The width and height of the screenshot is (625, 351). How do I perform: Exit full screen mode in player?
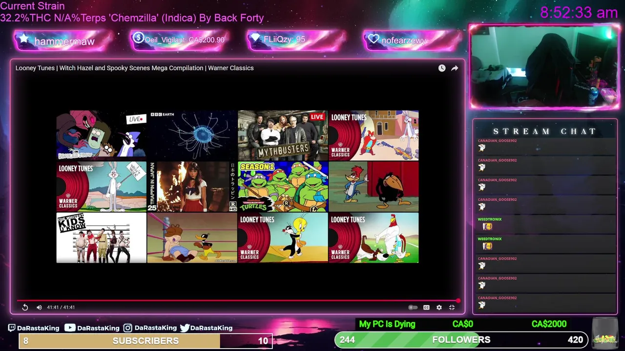point(452,307)
